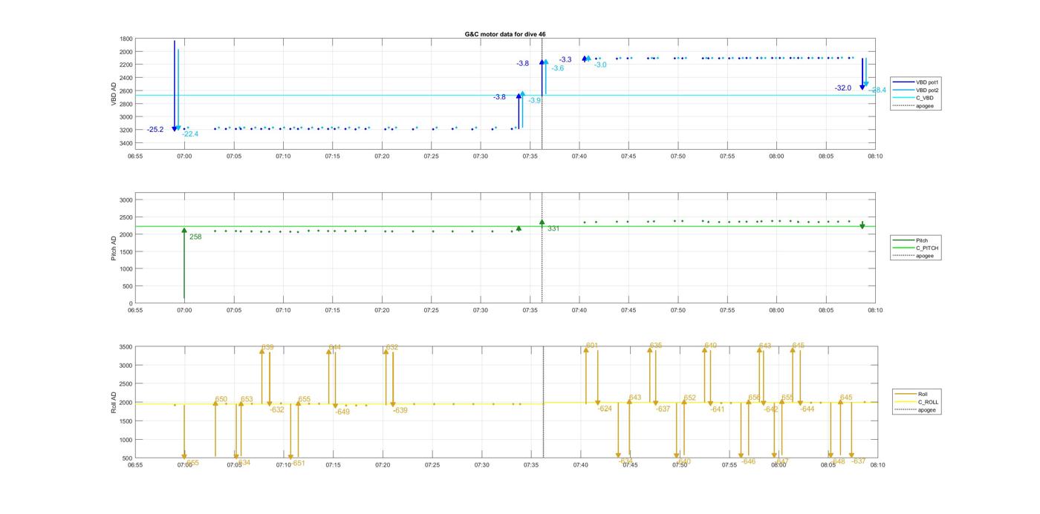Click the "635" roll label at plot top

[656, 346]
